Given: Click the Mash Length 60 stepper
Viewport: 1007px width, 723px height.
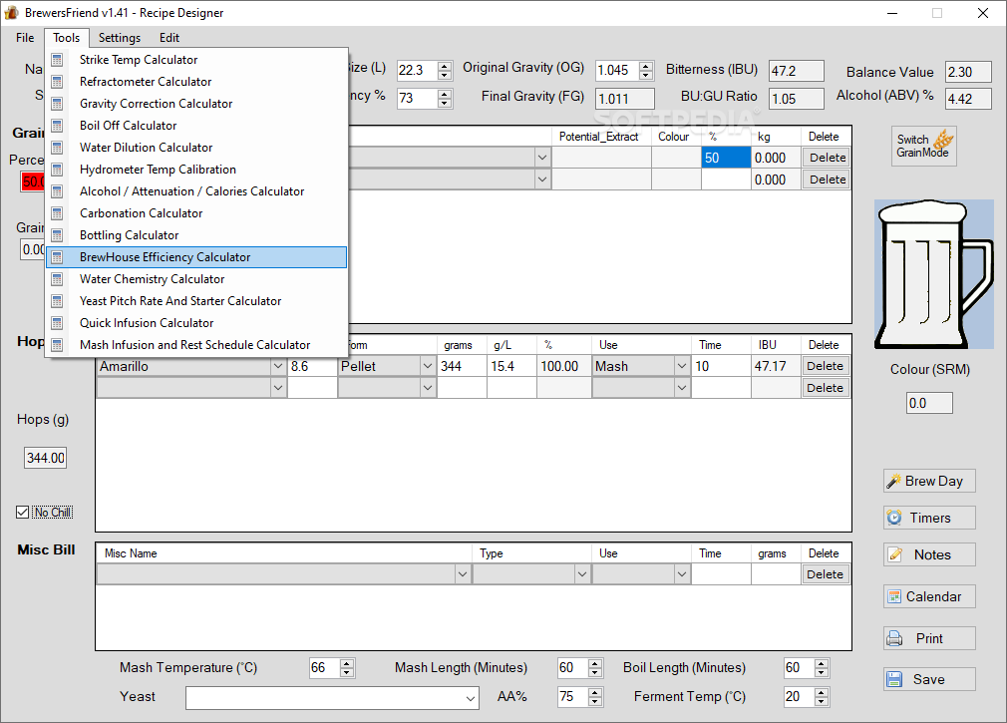Looking at the screenshot, I should tap(595, 668).
